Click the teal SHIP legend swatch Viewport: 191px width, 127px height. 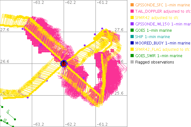(132, 37)
